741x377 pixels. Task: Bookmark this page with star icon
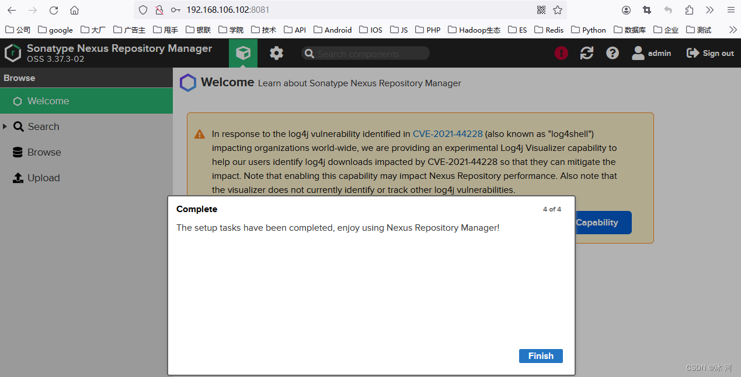click(558, 10)
